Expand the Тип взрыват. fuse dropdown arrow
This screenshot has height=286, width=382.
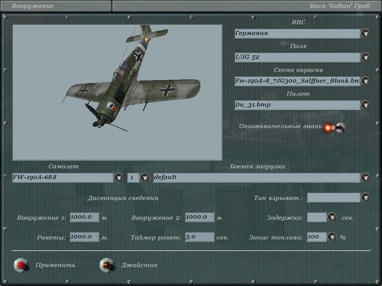coord(366,197)
